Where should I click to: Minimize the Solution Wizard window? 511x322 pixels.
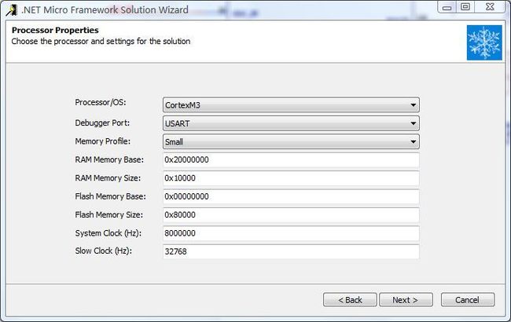pyautogui.click(x=447, y=7)
